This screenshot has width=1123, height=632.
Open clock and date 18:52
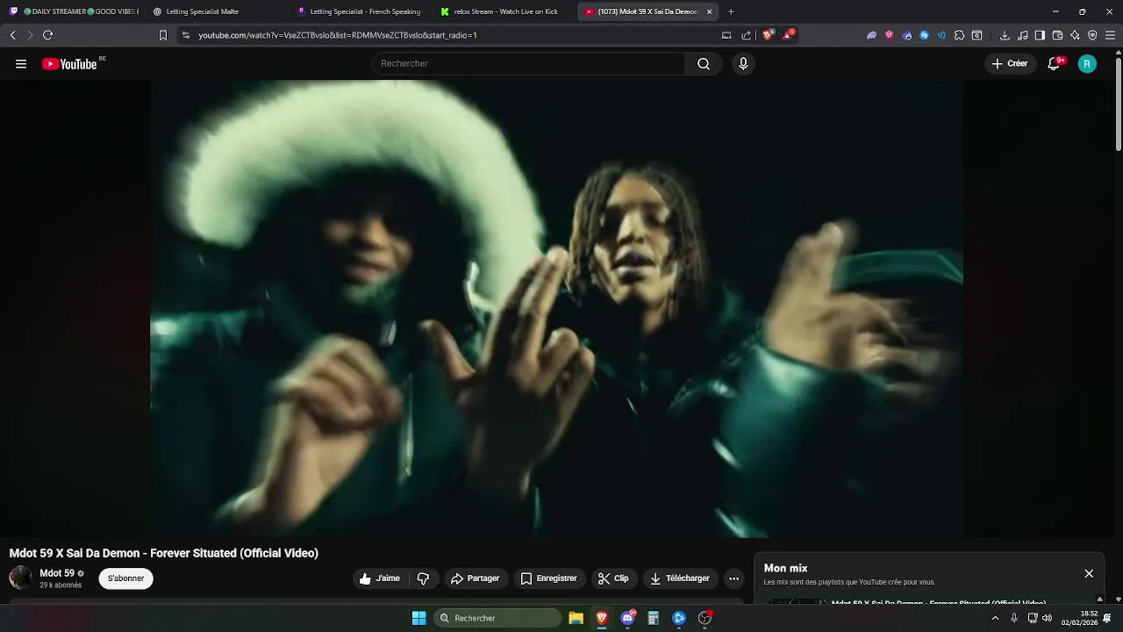click(x=1079, y=618)
